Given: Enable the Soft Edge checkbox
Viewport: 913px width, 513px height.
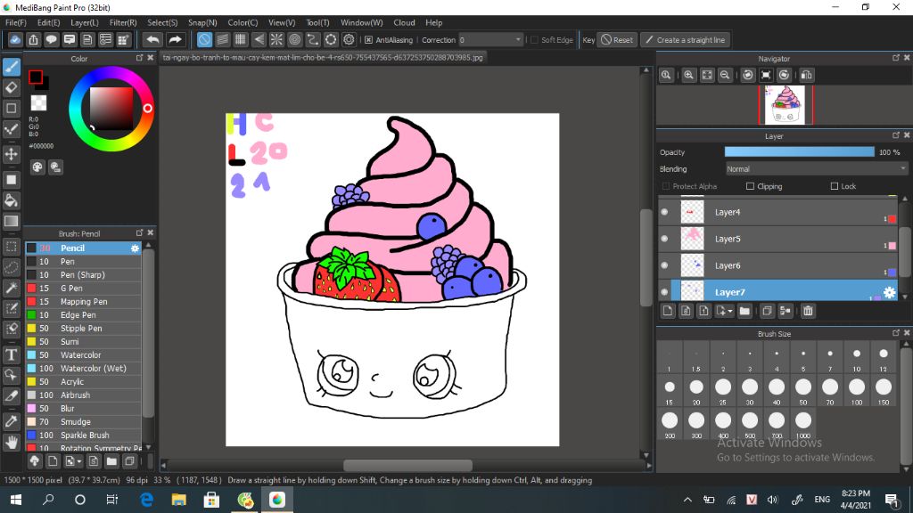Looking at the screenshot, I should pyautogui.click(x=535, y=40).
